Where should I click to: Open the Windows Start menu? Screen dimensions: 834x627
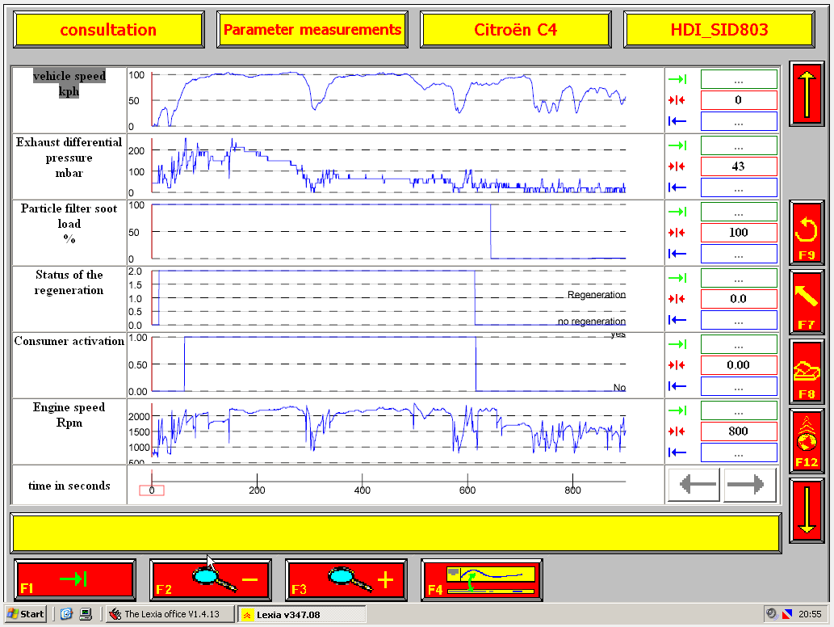pyautogui.click(x=26, y=614)
